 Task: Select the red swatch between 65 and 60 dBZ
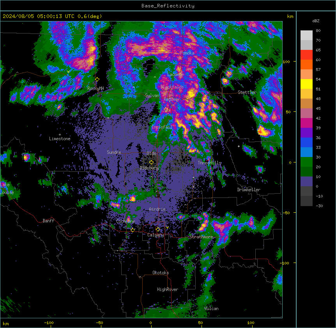point(306,55)
